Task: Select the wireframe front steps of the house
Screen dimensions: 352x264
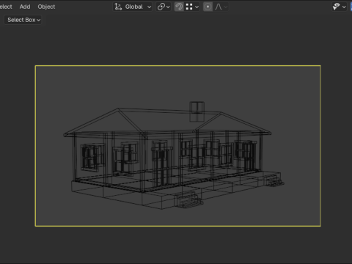Action: point(188,199)
